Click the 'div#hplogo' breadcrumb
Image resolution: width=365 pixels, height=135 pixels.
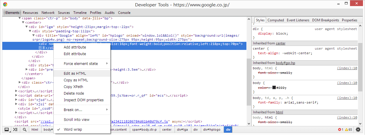tap(212, 130)
